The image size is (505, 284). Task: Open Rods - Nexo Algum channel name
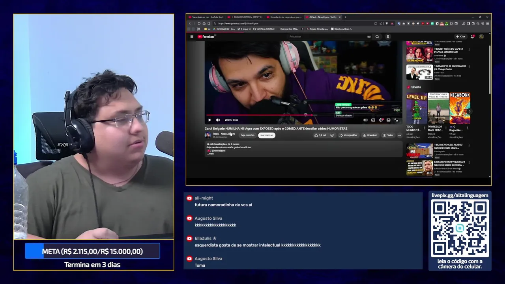click(x=224, y=134)
